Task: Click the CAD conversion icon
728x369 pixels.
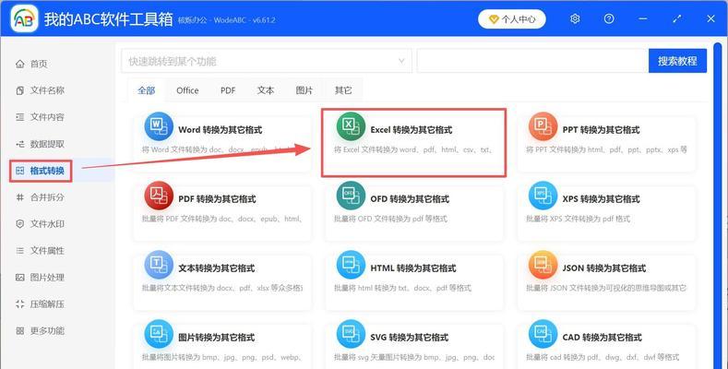Action: tap(543, 334)
